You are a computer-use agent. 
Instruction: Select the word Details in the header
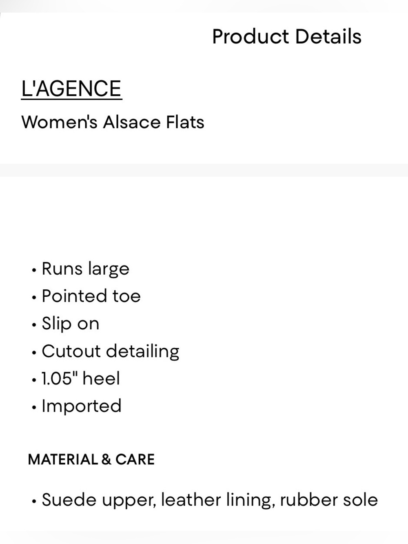(328, 36)
